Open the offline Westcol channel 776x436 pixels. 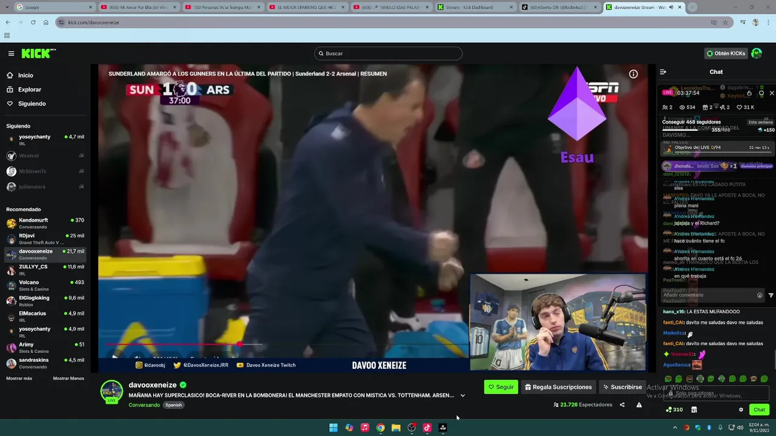pos(45,156)
